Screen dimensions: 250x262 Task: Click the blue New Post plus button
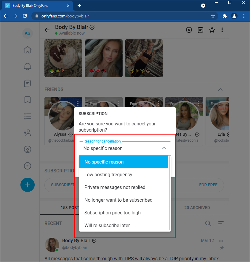coord(28,185)
